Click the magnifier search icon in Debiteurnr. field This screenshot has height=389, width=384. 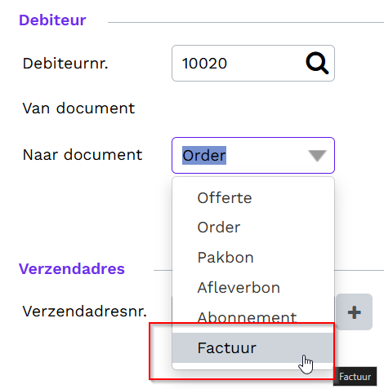317,63
